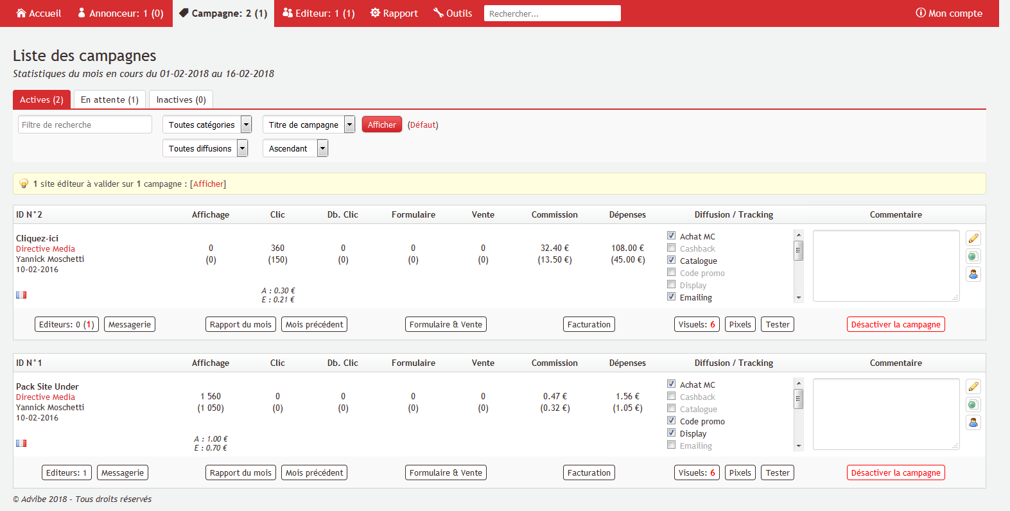The height and width of the screenshot is (511, 1010).
Task: Open the Titre de campagne sort dropdown
Action: coord(309,125)
